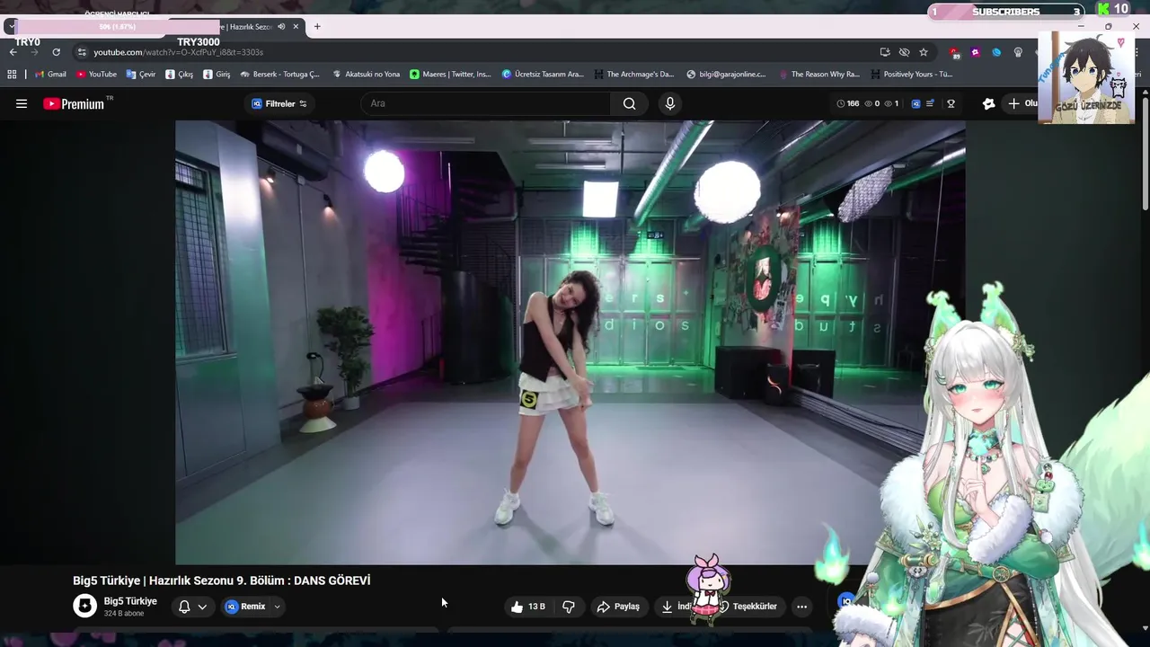
Task: Open the bilgi@garajonline bookmark
Action: 726,75
